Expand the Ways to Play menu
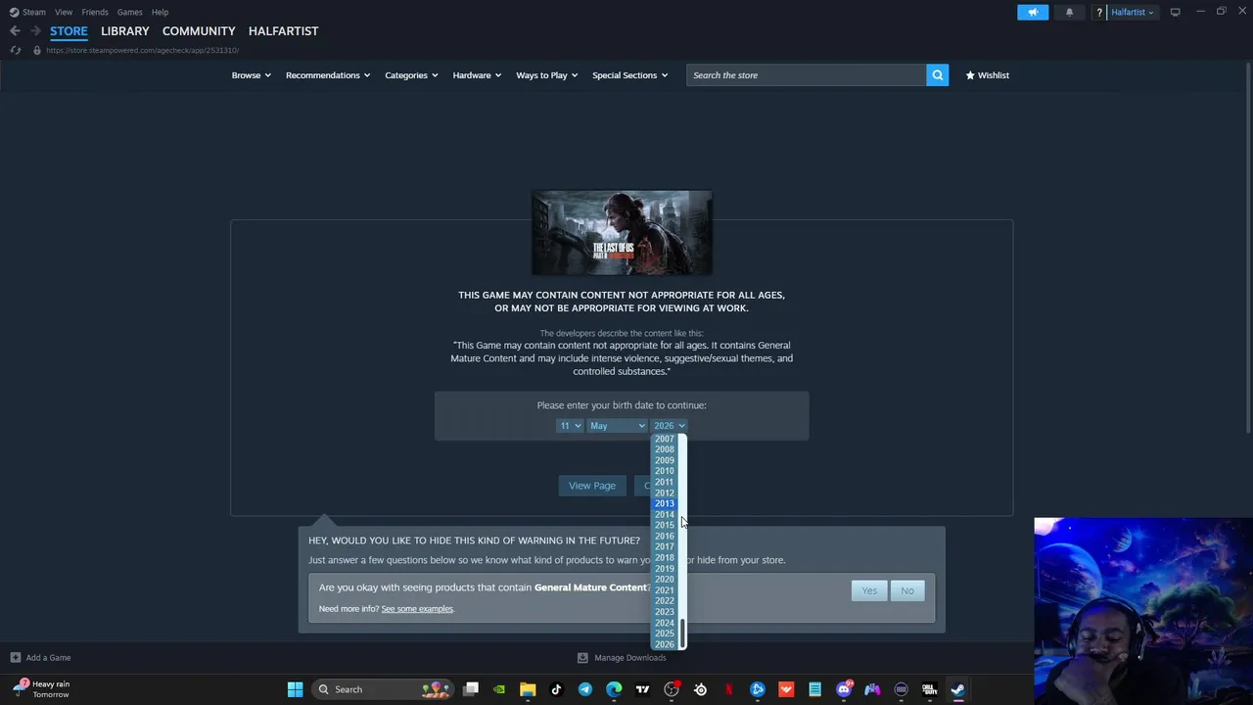Screen dimensions: 1253x705 [546, 75]
